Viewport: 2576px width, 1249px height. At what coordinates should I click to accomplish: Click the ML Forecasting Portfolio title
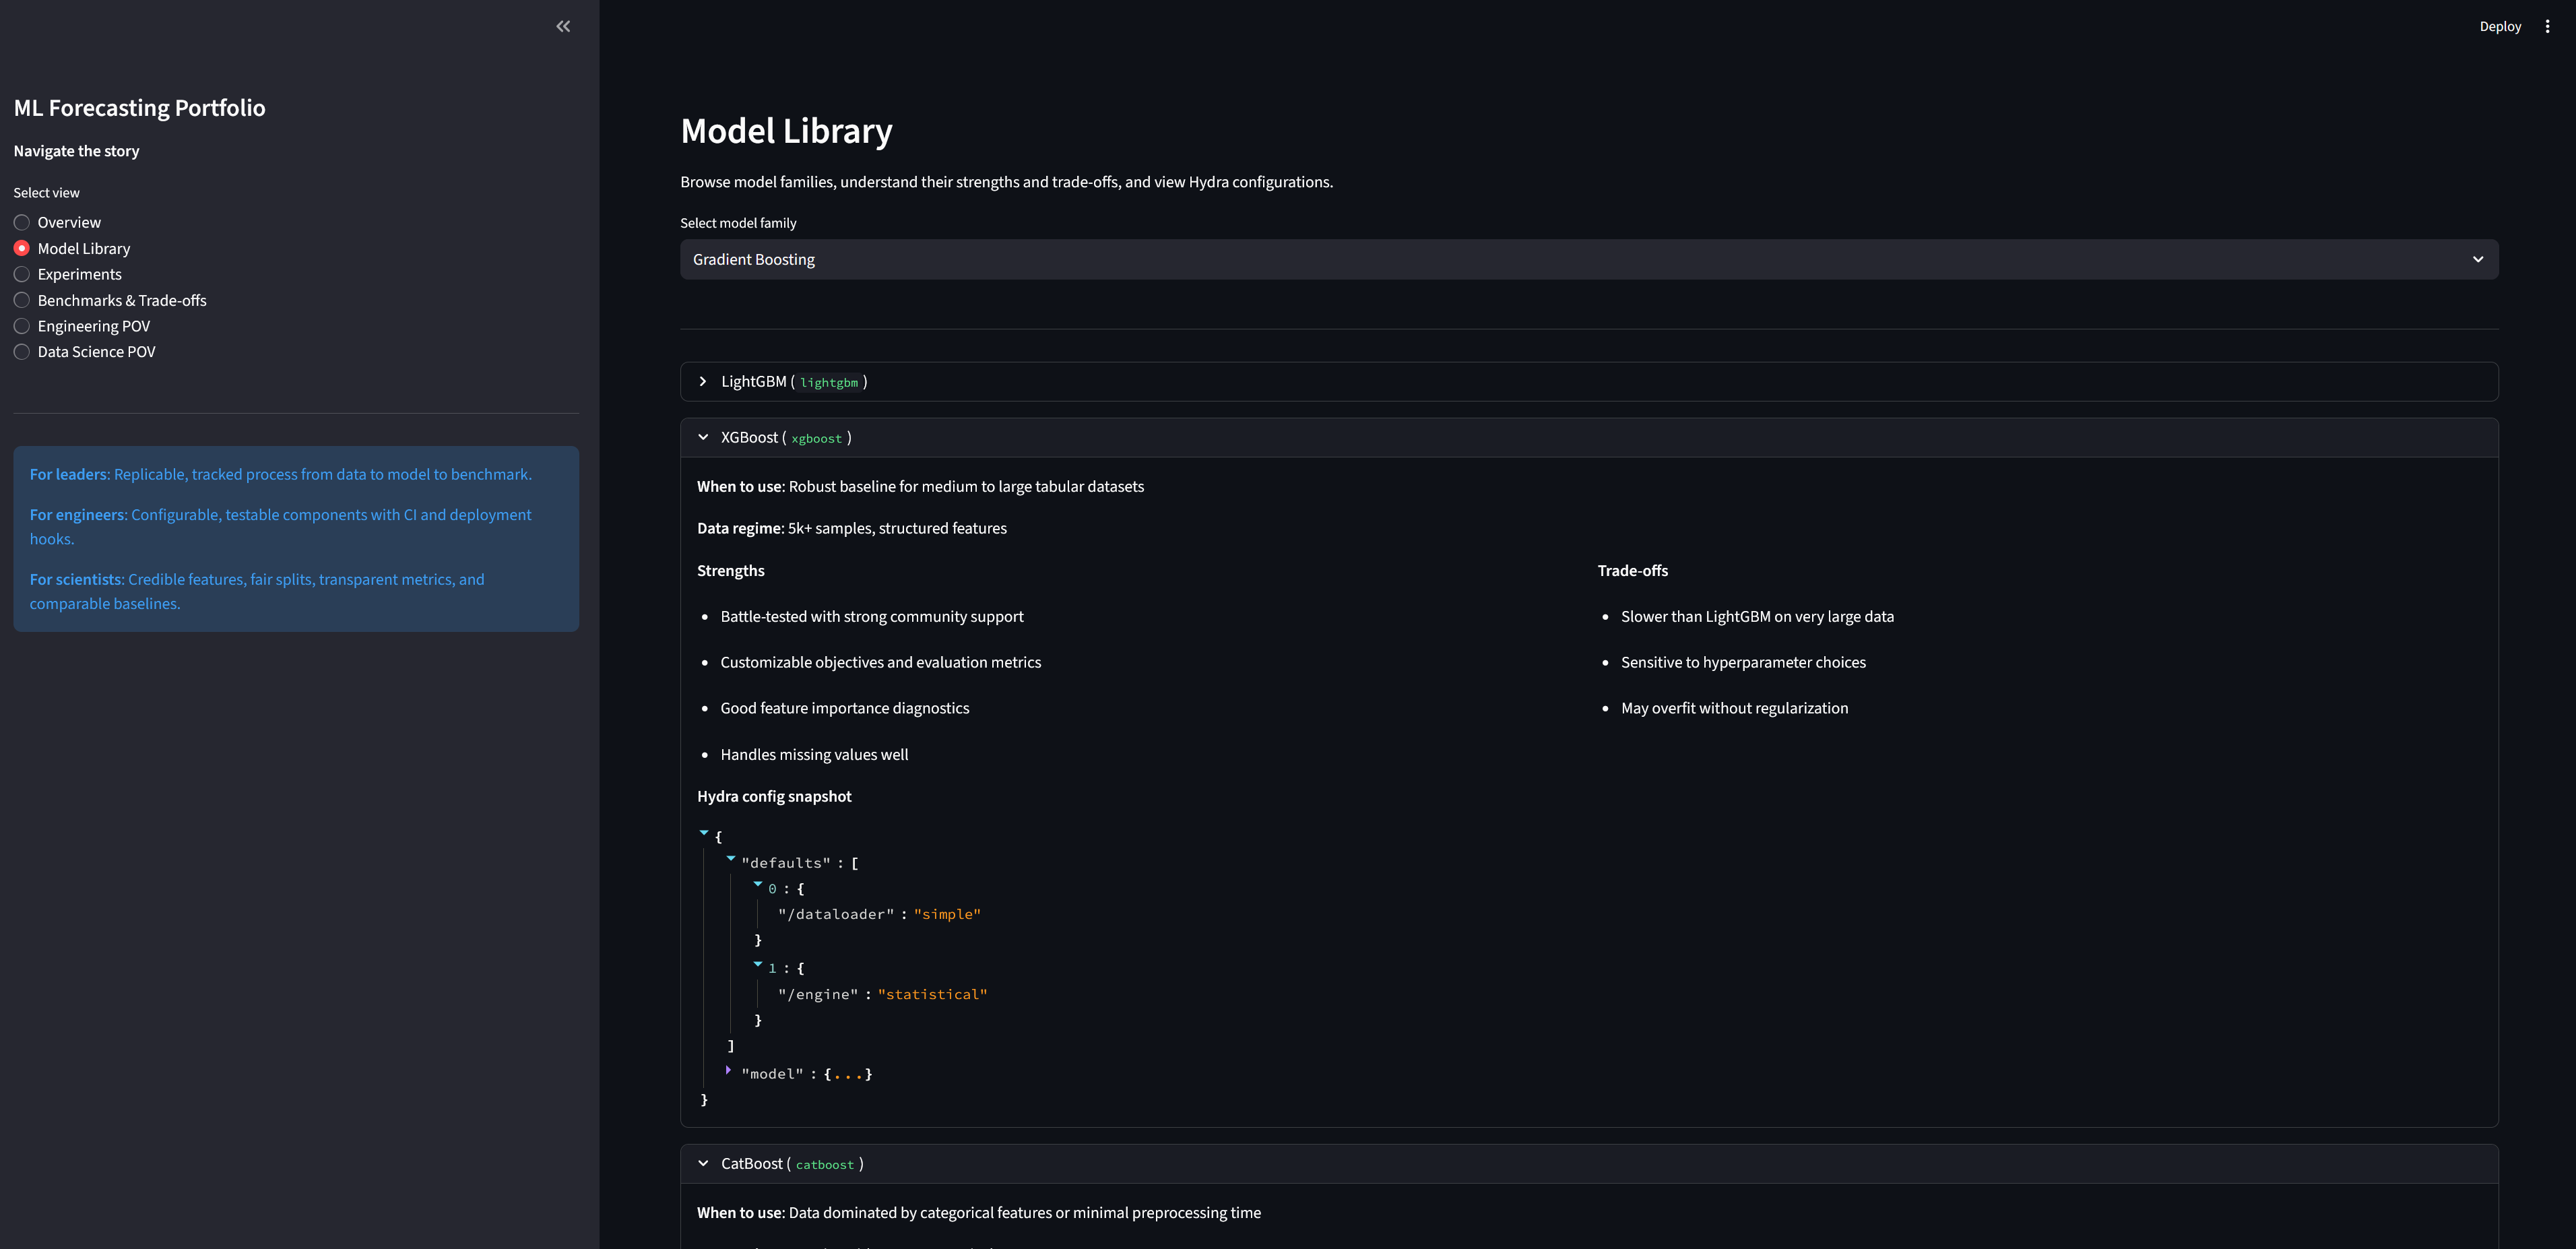coord(140,108)
